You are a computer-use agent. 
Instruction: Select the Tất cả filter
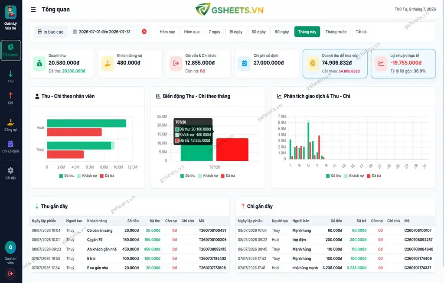tap(361, 32)
